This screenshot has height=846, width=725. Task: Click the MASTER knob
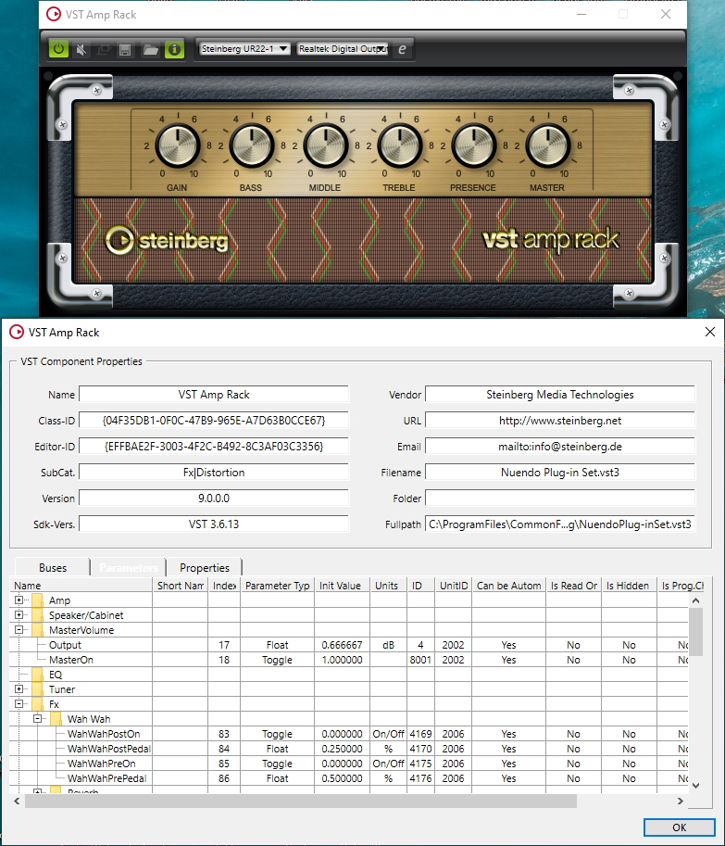click(547, 145)
